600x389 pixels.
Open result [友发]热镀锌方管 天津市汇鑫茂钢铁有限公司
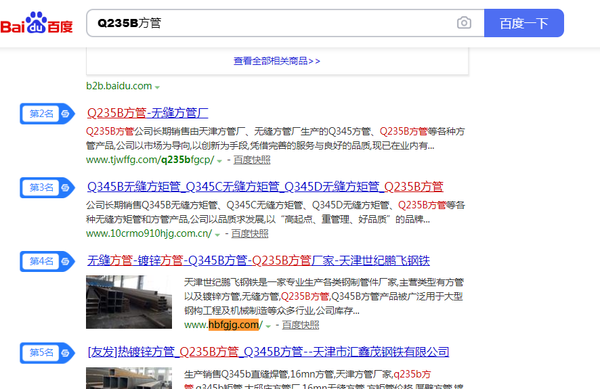268,352
